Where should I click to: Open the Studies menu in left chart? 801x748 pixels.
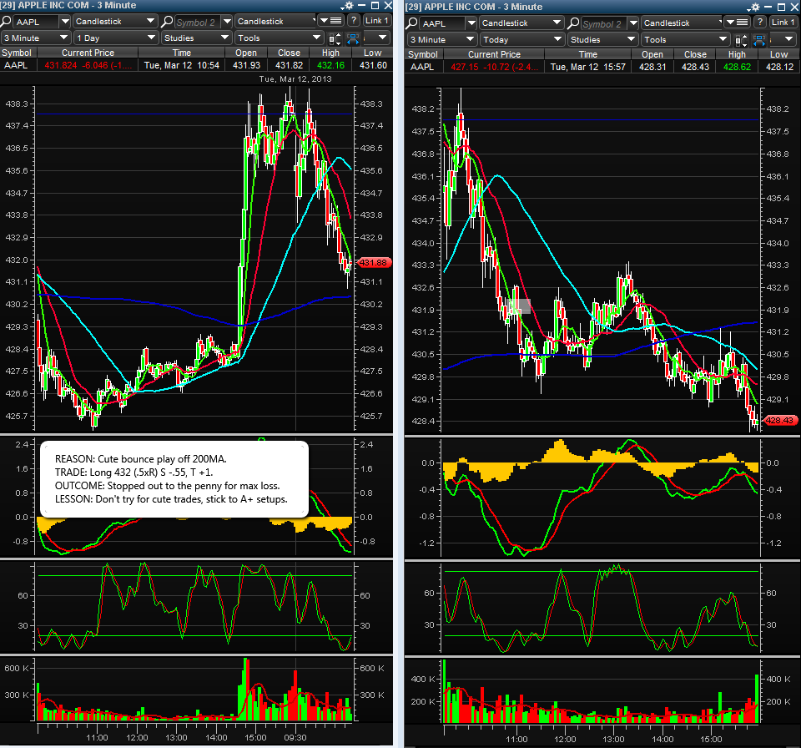(x=196, y=38)
